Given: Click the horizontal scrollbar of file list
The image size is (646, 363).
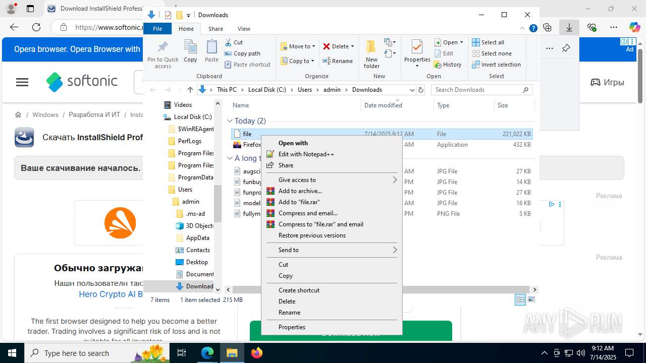Looking at the screenshot, I should coord(382,290).
